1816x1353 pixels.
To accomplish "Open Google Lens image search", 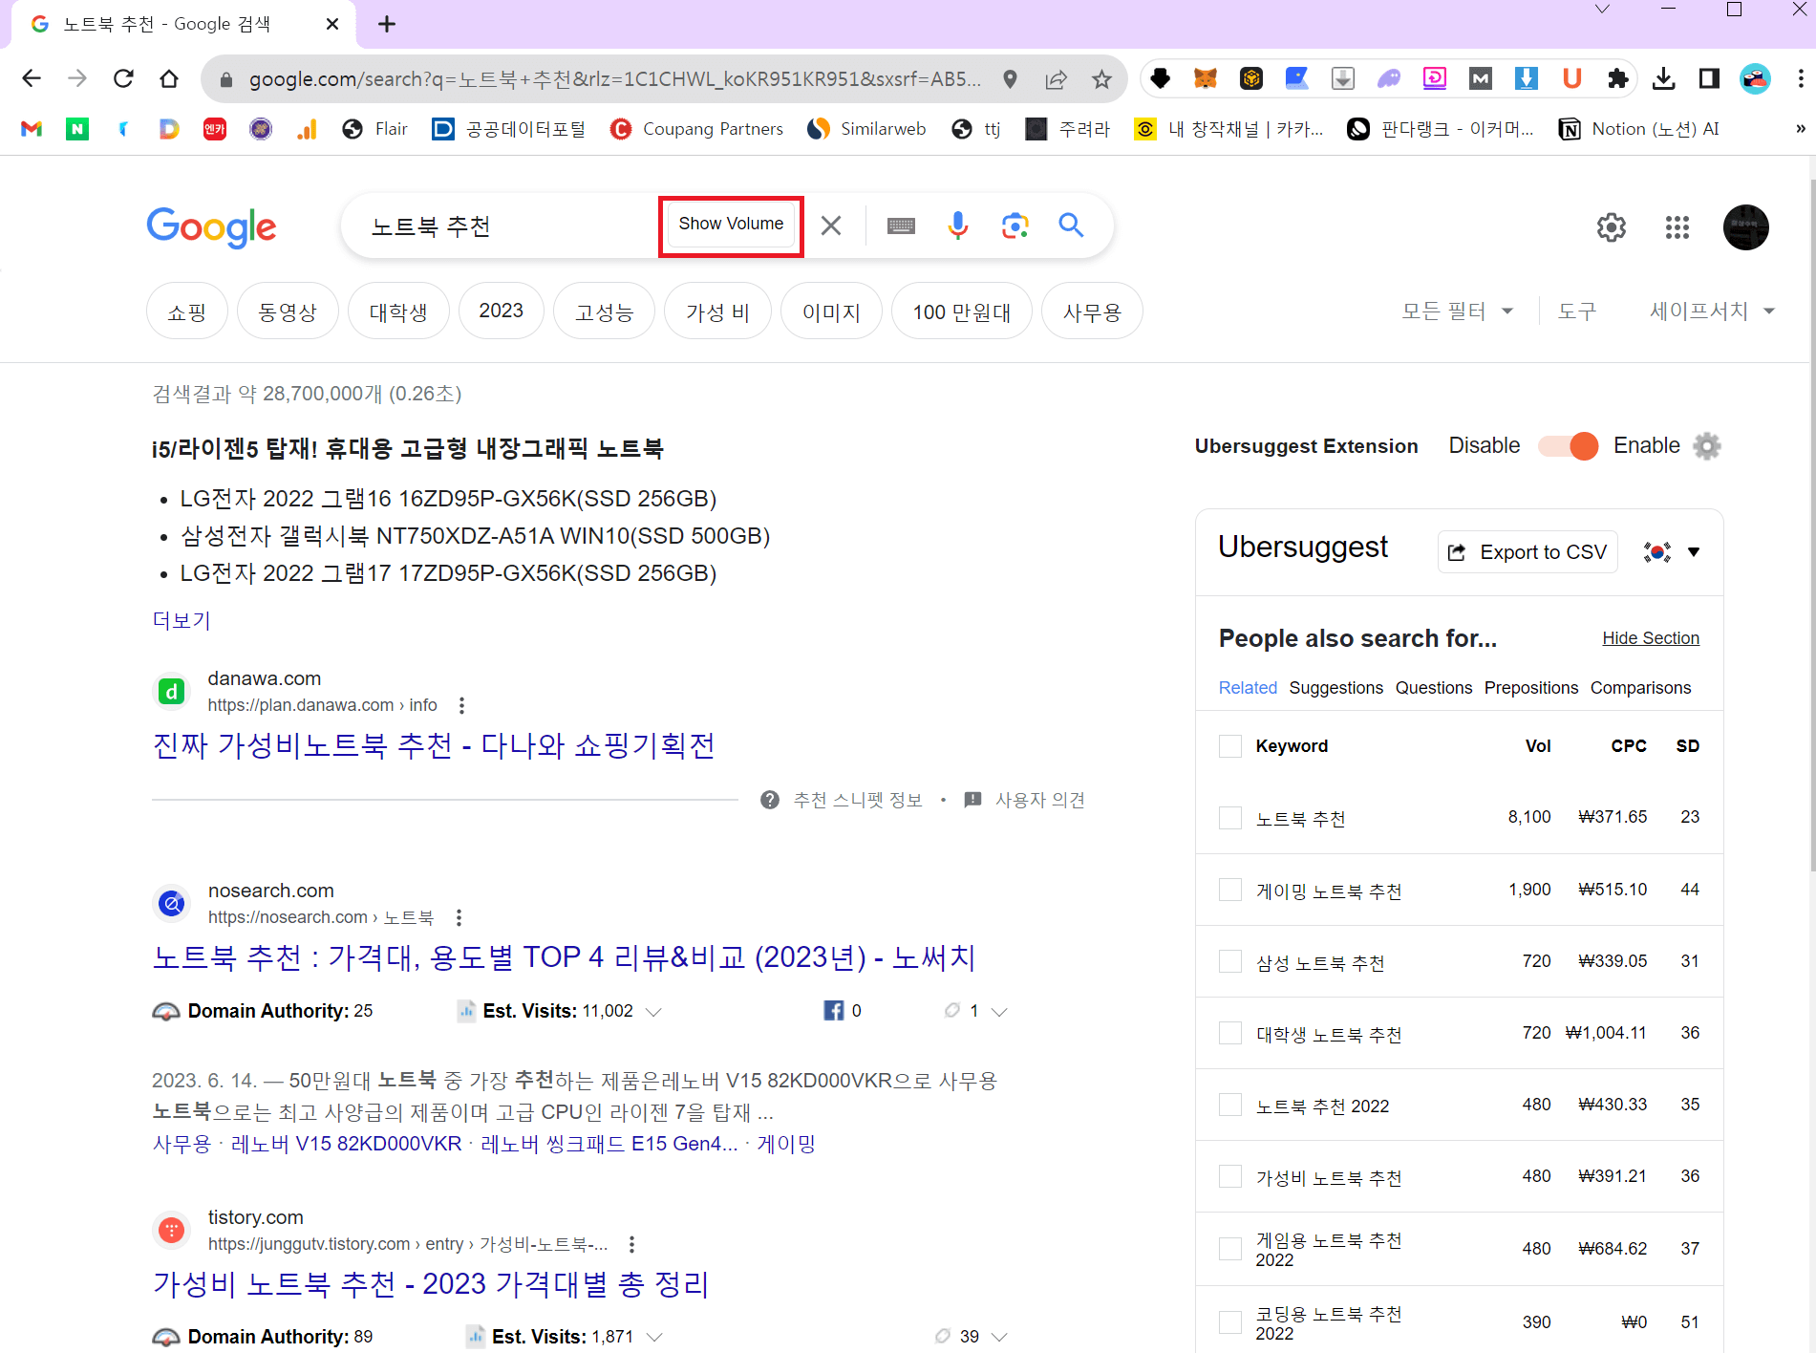I will (x=1015, y=225).
